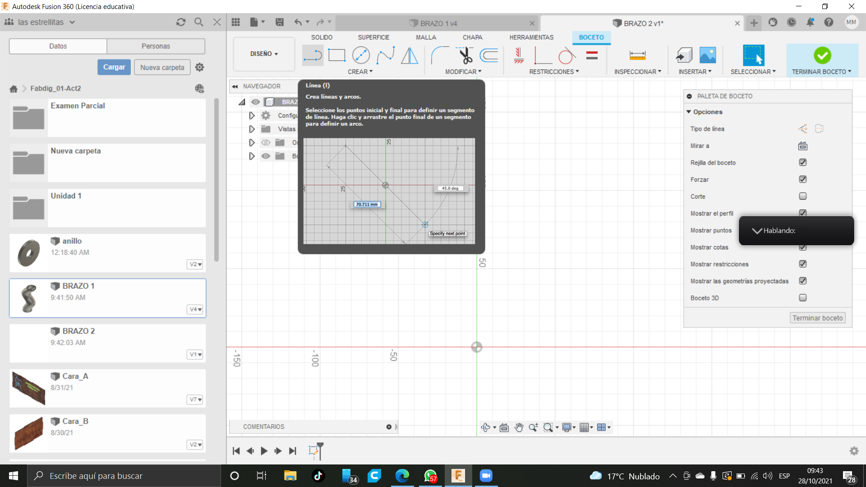Select the Mirror sketch tool
The width and height of the screenshot is (866, 487).
pos(410,55)
